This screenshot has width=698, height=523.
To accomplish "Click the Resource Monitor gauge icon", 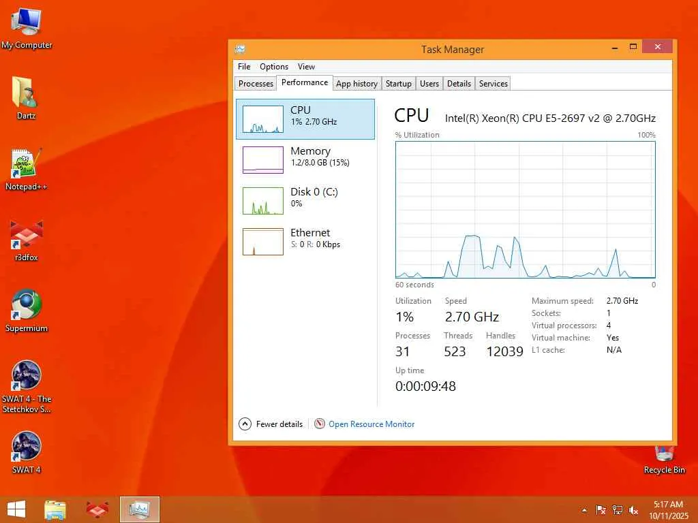I will pos(319,424).
